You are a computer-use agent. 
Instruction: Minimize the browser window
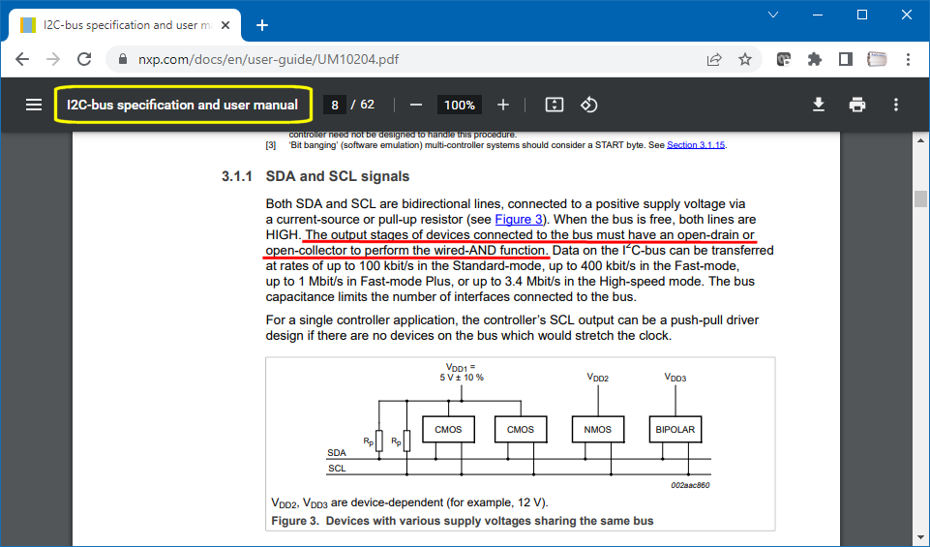(818, 15)
